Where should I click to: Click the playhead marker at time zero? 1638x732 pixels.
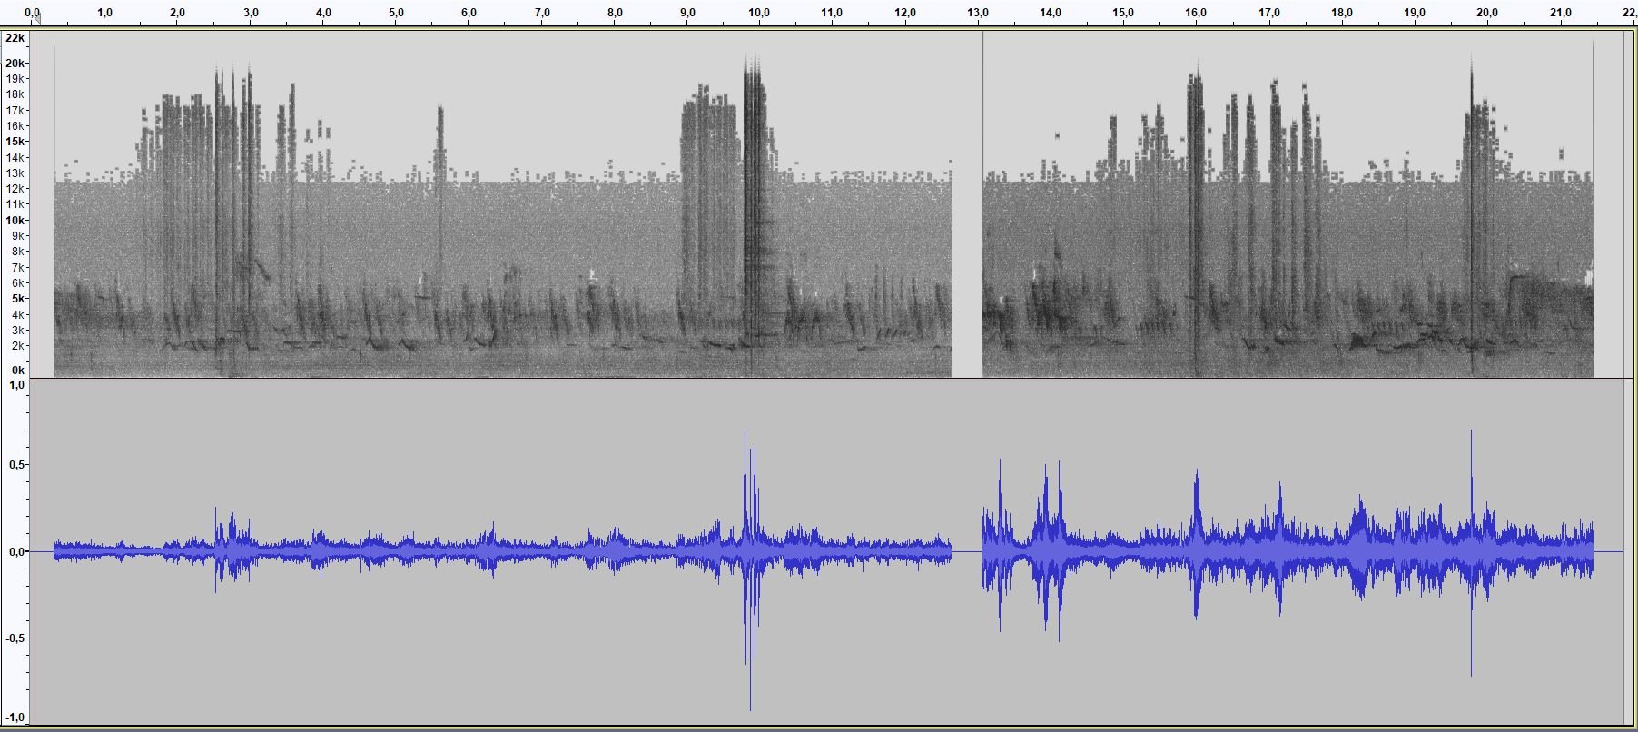35,15
